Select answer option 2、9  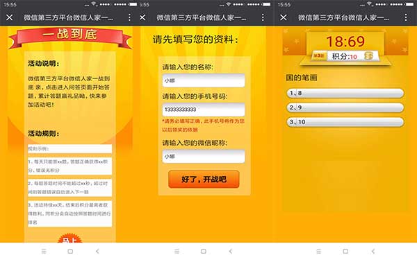(x=345, y=107)
